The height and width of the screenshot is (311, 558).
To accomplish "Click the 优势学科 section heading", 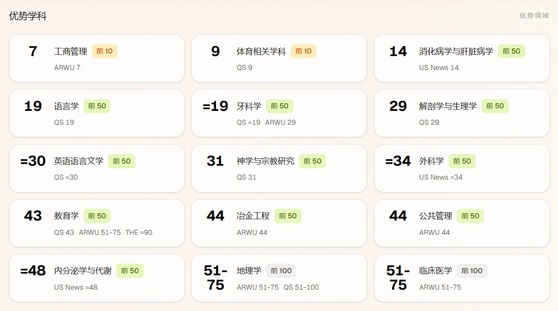I will pos(28,16).
